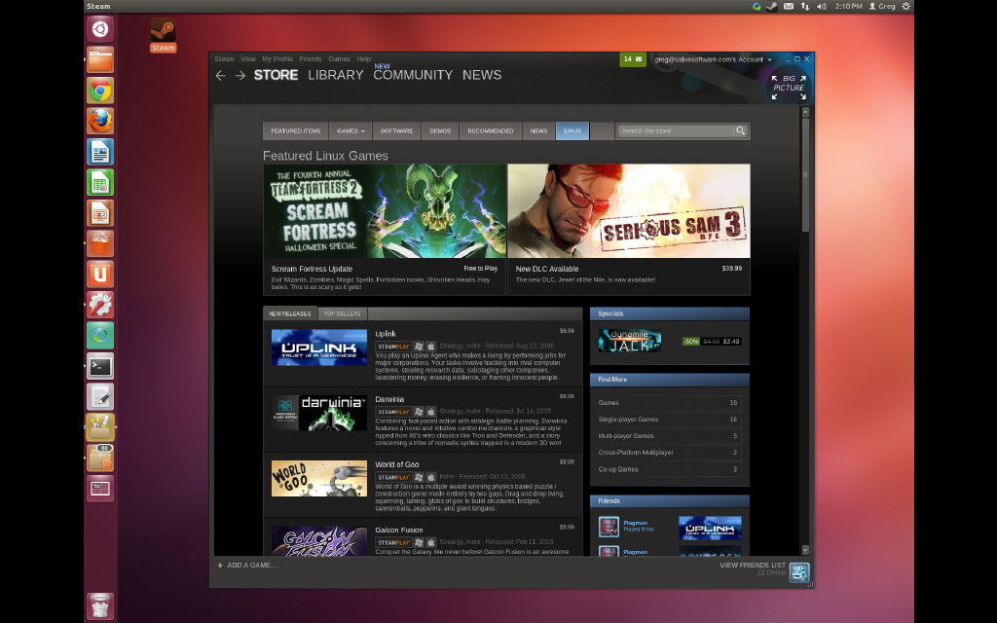The height and width of the screenshot is (623, 997).
Task: Open the Workspace Switcher in the launcher
Action: [100, 489]
